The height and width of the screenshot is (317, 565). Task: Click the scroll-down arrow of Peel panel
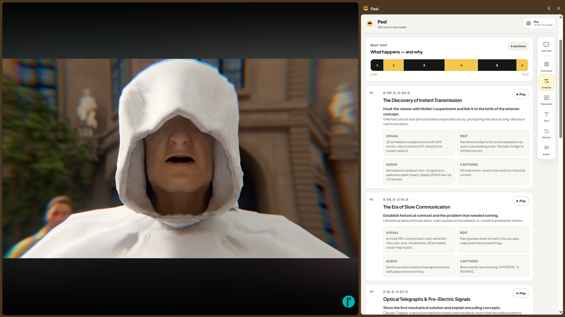(561, 312)
